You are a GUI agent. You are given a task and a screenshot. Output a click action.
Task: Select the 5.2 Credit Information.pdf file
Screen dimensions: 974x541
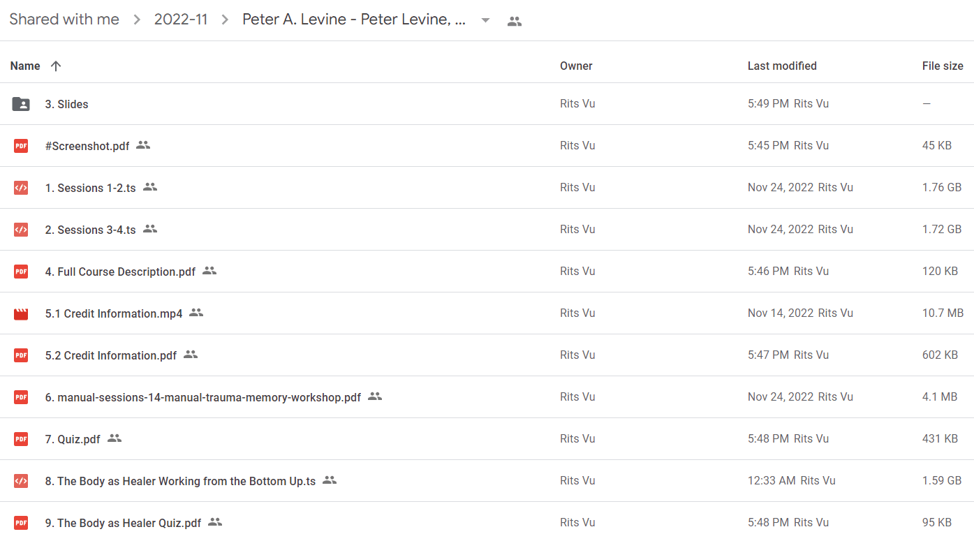(x=487, y=355)
